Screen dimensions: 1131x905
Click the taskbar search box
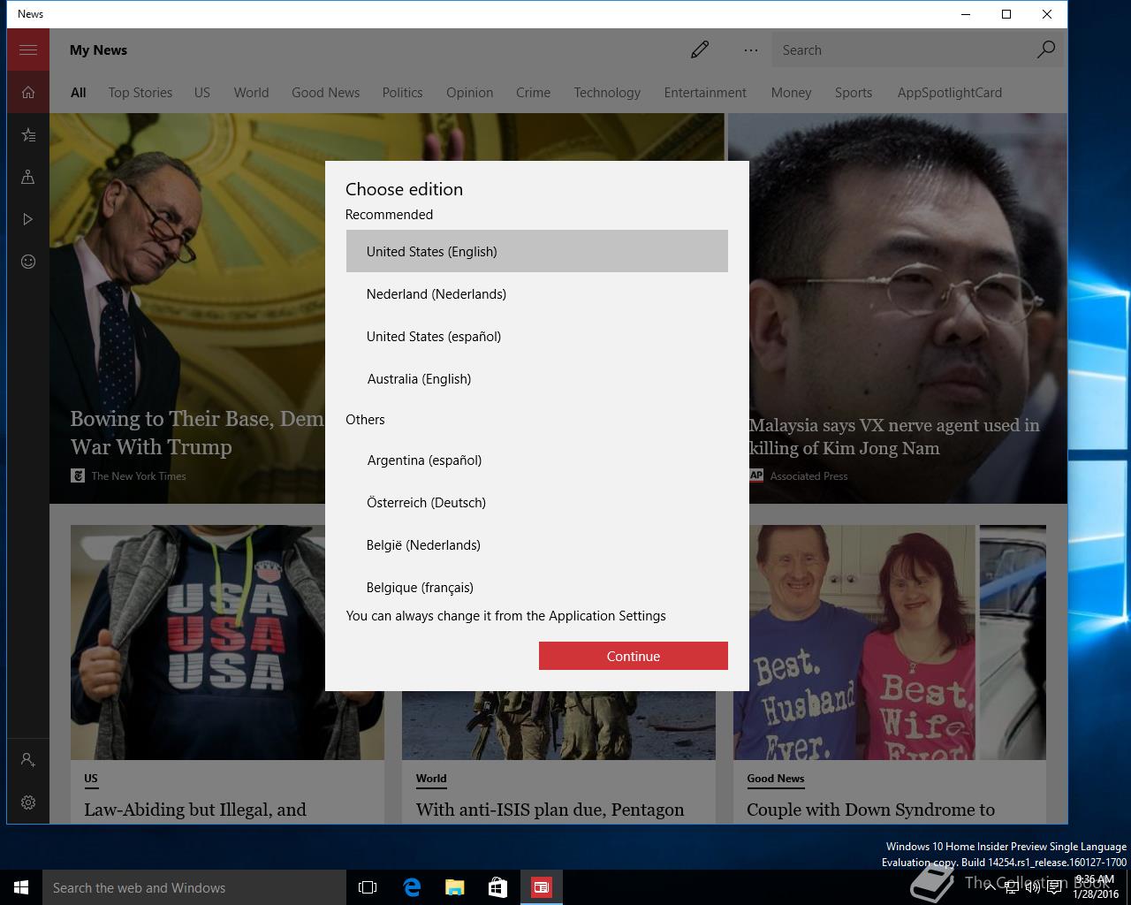click(194, 887)
